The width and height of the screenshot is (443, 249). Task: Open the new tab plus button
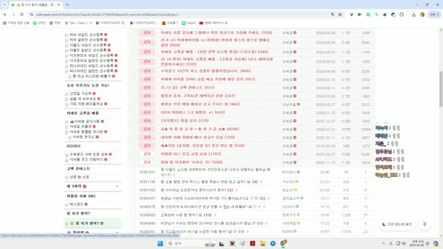coord(67,5)
